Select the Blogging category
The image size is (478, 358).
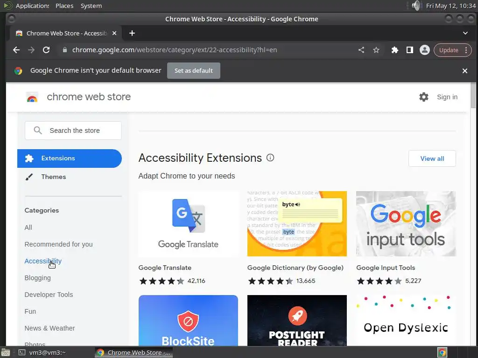coord(37,278)
